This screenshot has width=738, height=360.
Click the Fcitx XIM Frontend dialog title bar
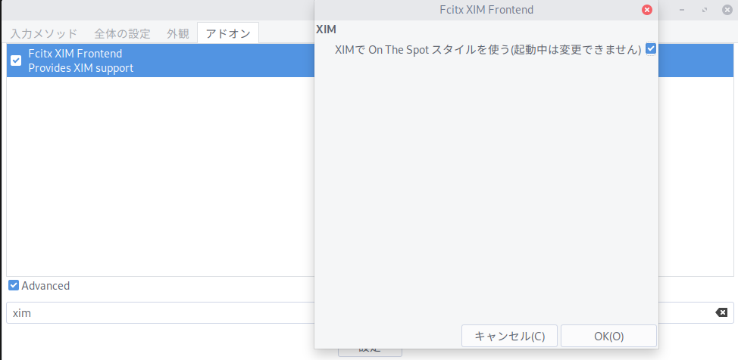(x=485, y=10)
